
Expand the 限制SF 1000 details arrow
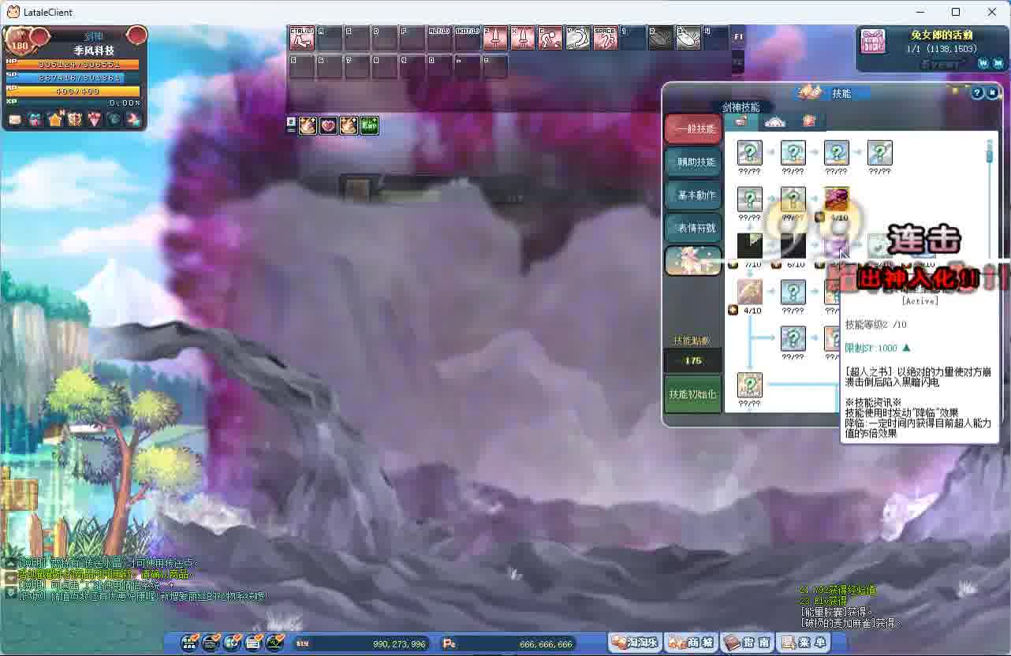pyautogui.click(x=905, y=346)
